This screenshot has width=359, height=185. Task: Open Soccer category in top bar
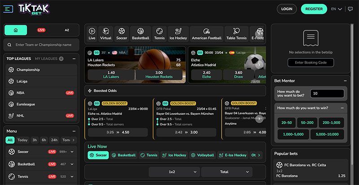click(x=122, y=34)
